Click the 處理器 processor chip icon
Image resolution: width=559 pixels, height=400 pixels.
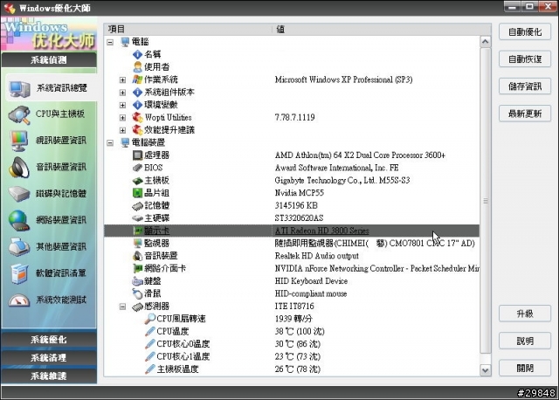(x=137, y=155)
